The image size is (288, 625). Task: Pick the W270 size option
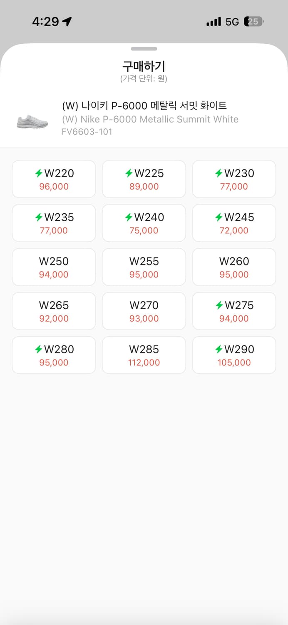144,311
